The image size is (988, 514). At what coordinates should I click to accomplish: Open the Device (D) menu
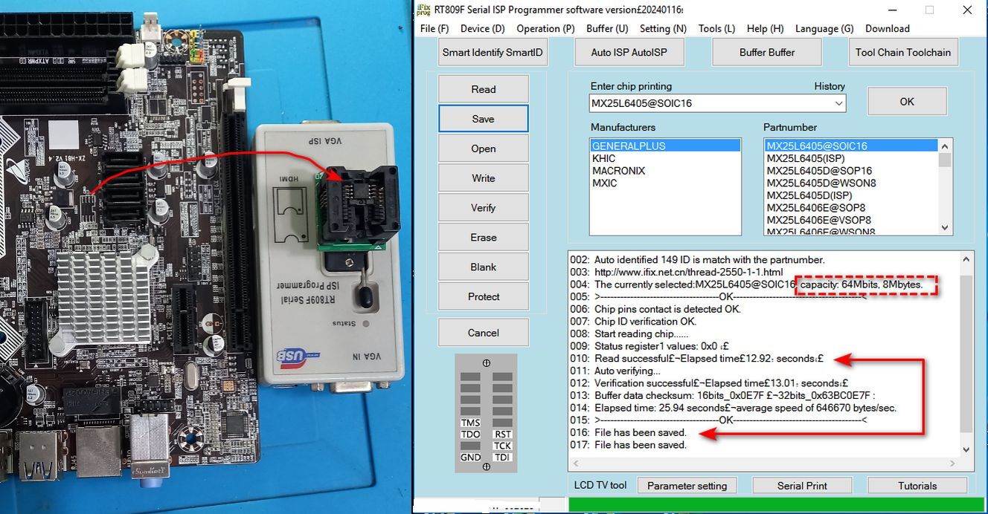(x=482, y=28)
